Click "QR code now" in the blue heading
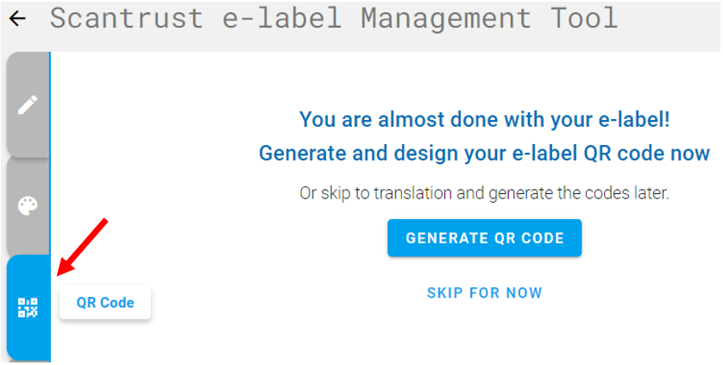The width and height of the screenshot is (723, 365). pyautogui.click(x=647, y=153)
